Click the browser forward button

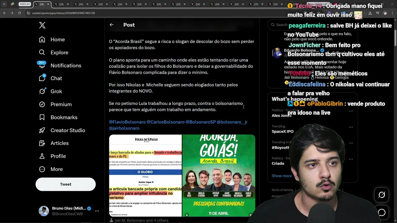(12, 13)
